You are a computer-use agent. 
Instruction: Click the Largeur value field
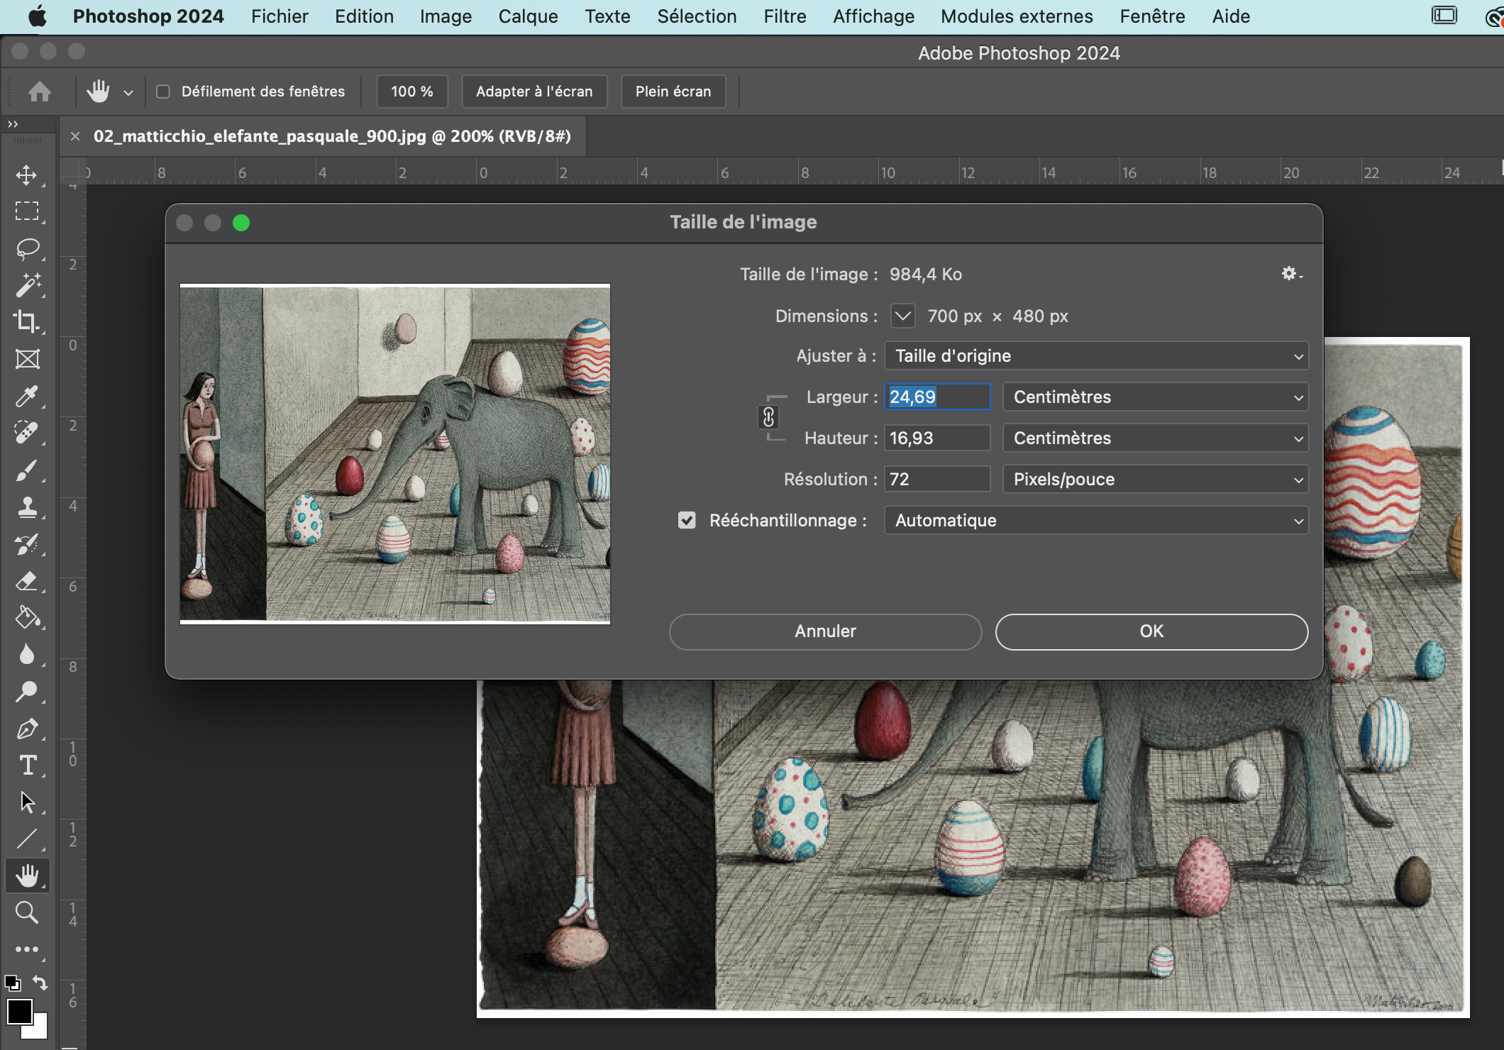coord(937,397)
